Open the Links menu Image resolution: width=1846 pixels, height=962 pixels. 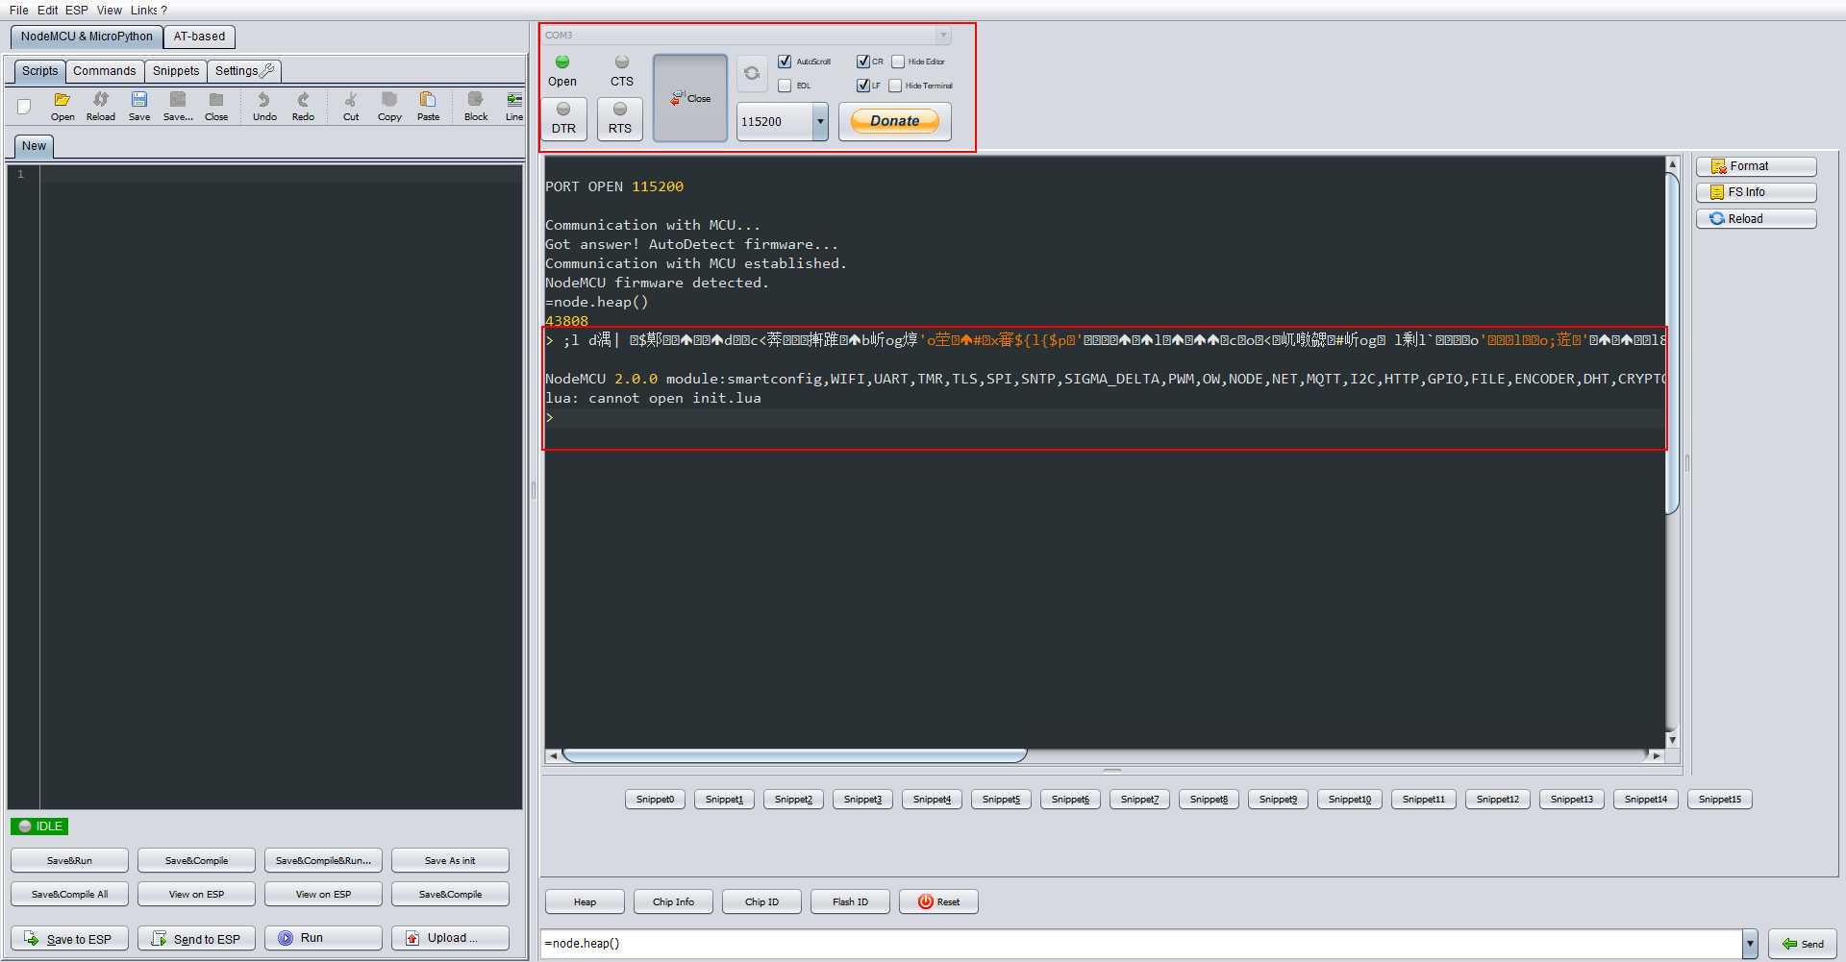[x=143, y=11]
